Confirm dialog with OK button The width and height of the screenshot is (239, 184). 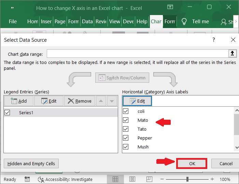[x=192, y=163]
